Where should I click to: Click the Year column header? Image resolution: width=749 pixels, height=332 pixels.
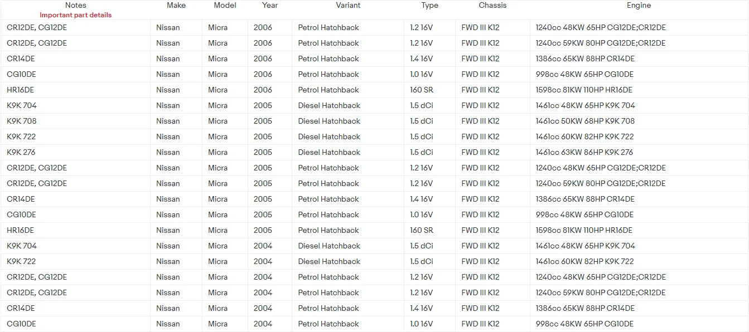tap(270, 5)
